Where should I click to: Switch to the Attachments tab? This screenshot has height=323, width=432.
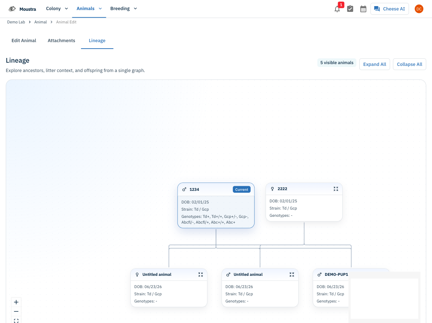[x=62, y=41]
